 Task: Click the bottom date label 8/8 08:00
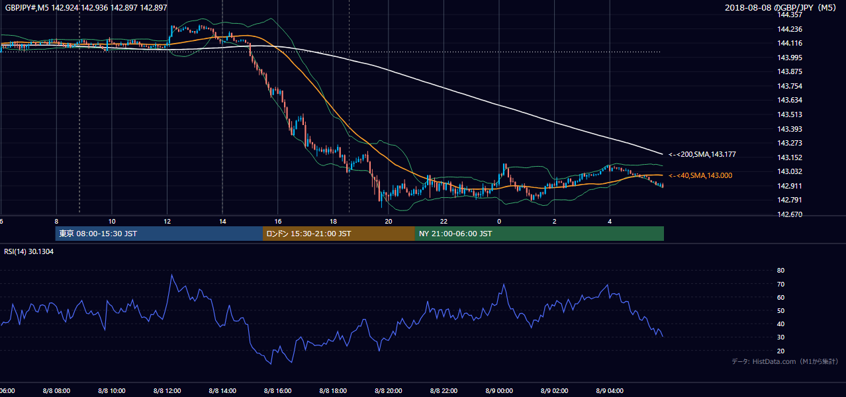point(56,390)
